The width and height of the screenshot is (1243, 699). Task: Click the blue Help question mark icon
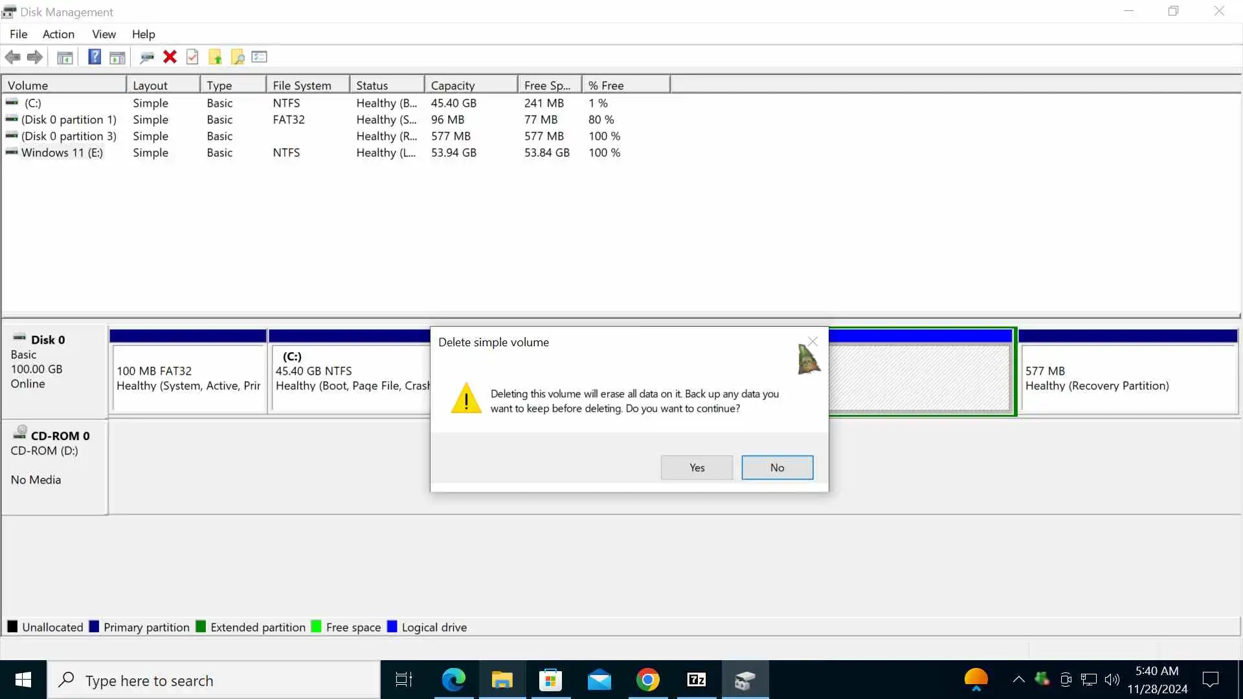[x=95, y=57]
